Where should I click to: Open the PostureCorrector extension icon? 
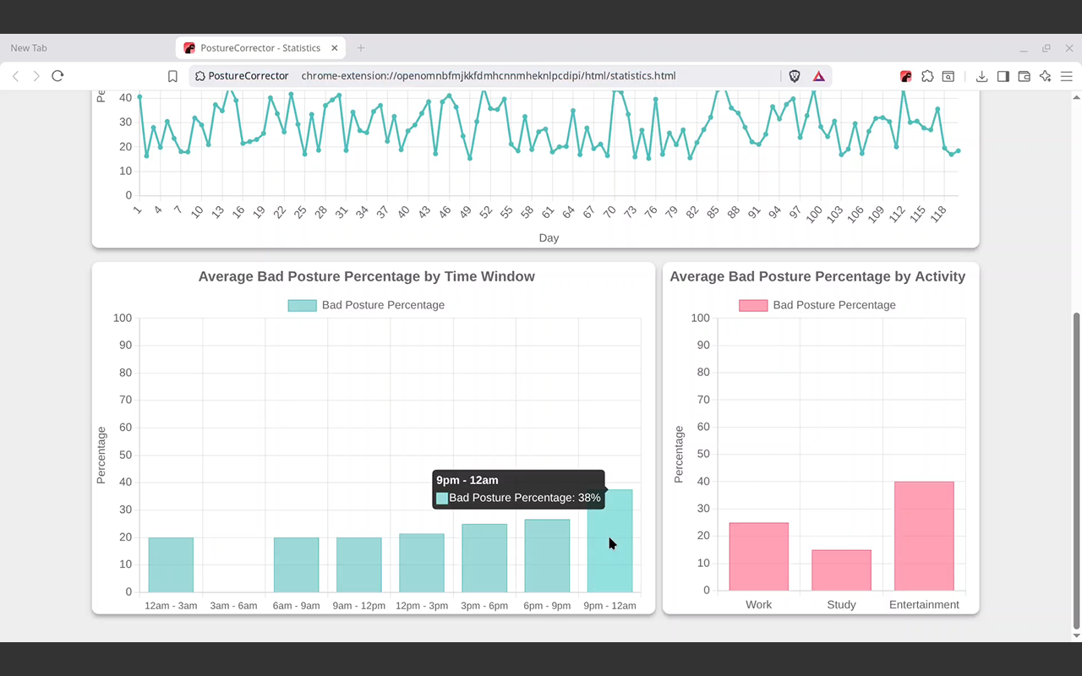click(905, 76)
